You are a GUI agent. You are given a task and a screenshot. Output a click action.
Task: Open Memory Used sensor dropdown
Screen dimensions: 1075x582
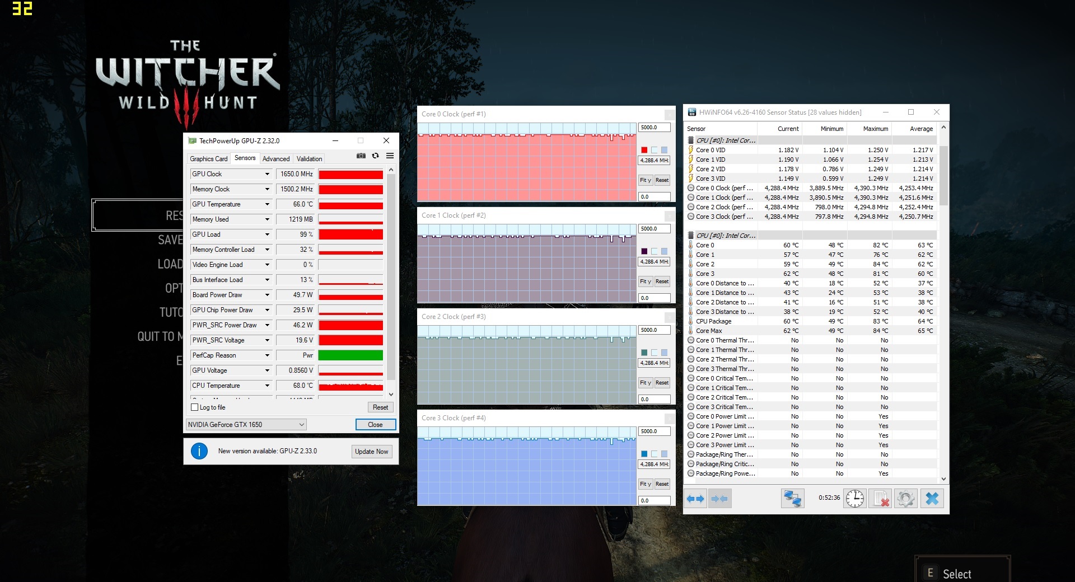click(267, 219)
